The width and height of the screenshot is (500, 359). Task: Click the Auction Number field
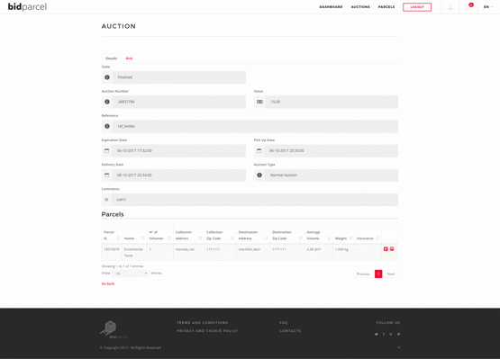coord(179,102)
